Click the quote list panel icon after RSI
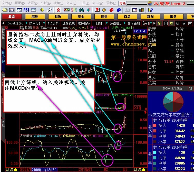This screenshot has height=172, width=194. point(33,10)
